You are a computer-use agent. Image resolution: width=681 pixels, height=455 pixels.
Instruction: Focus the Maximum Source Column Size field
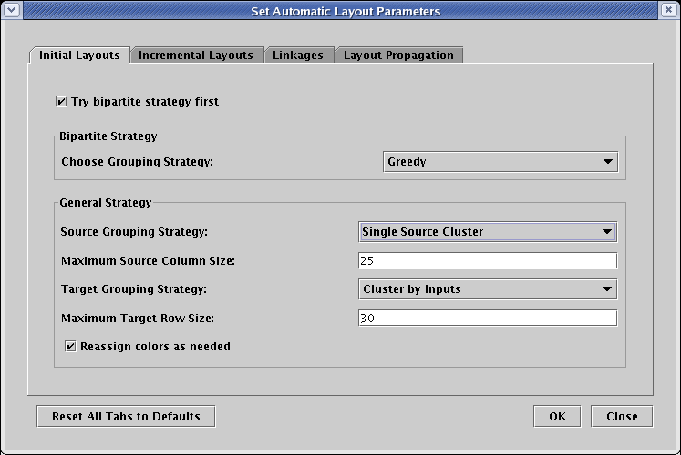(x=488, y=261)
